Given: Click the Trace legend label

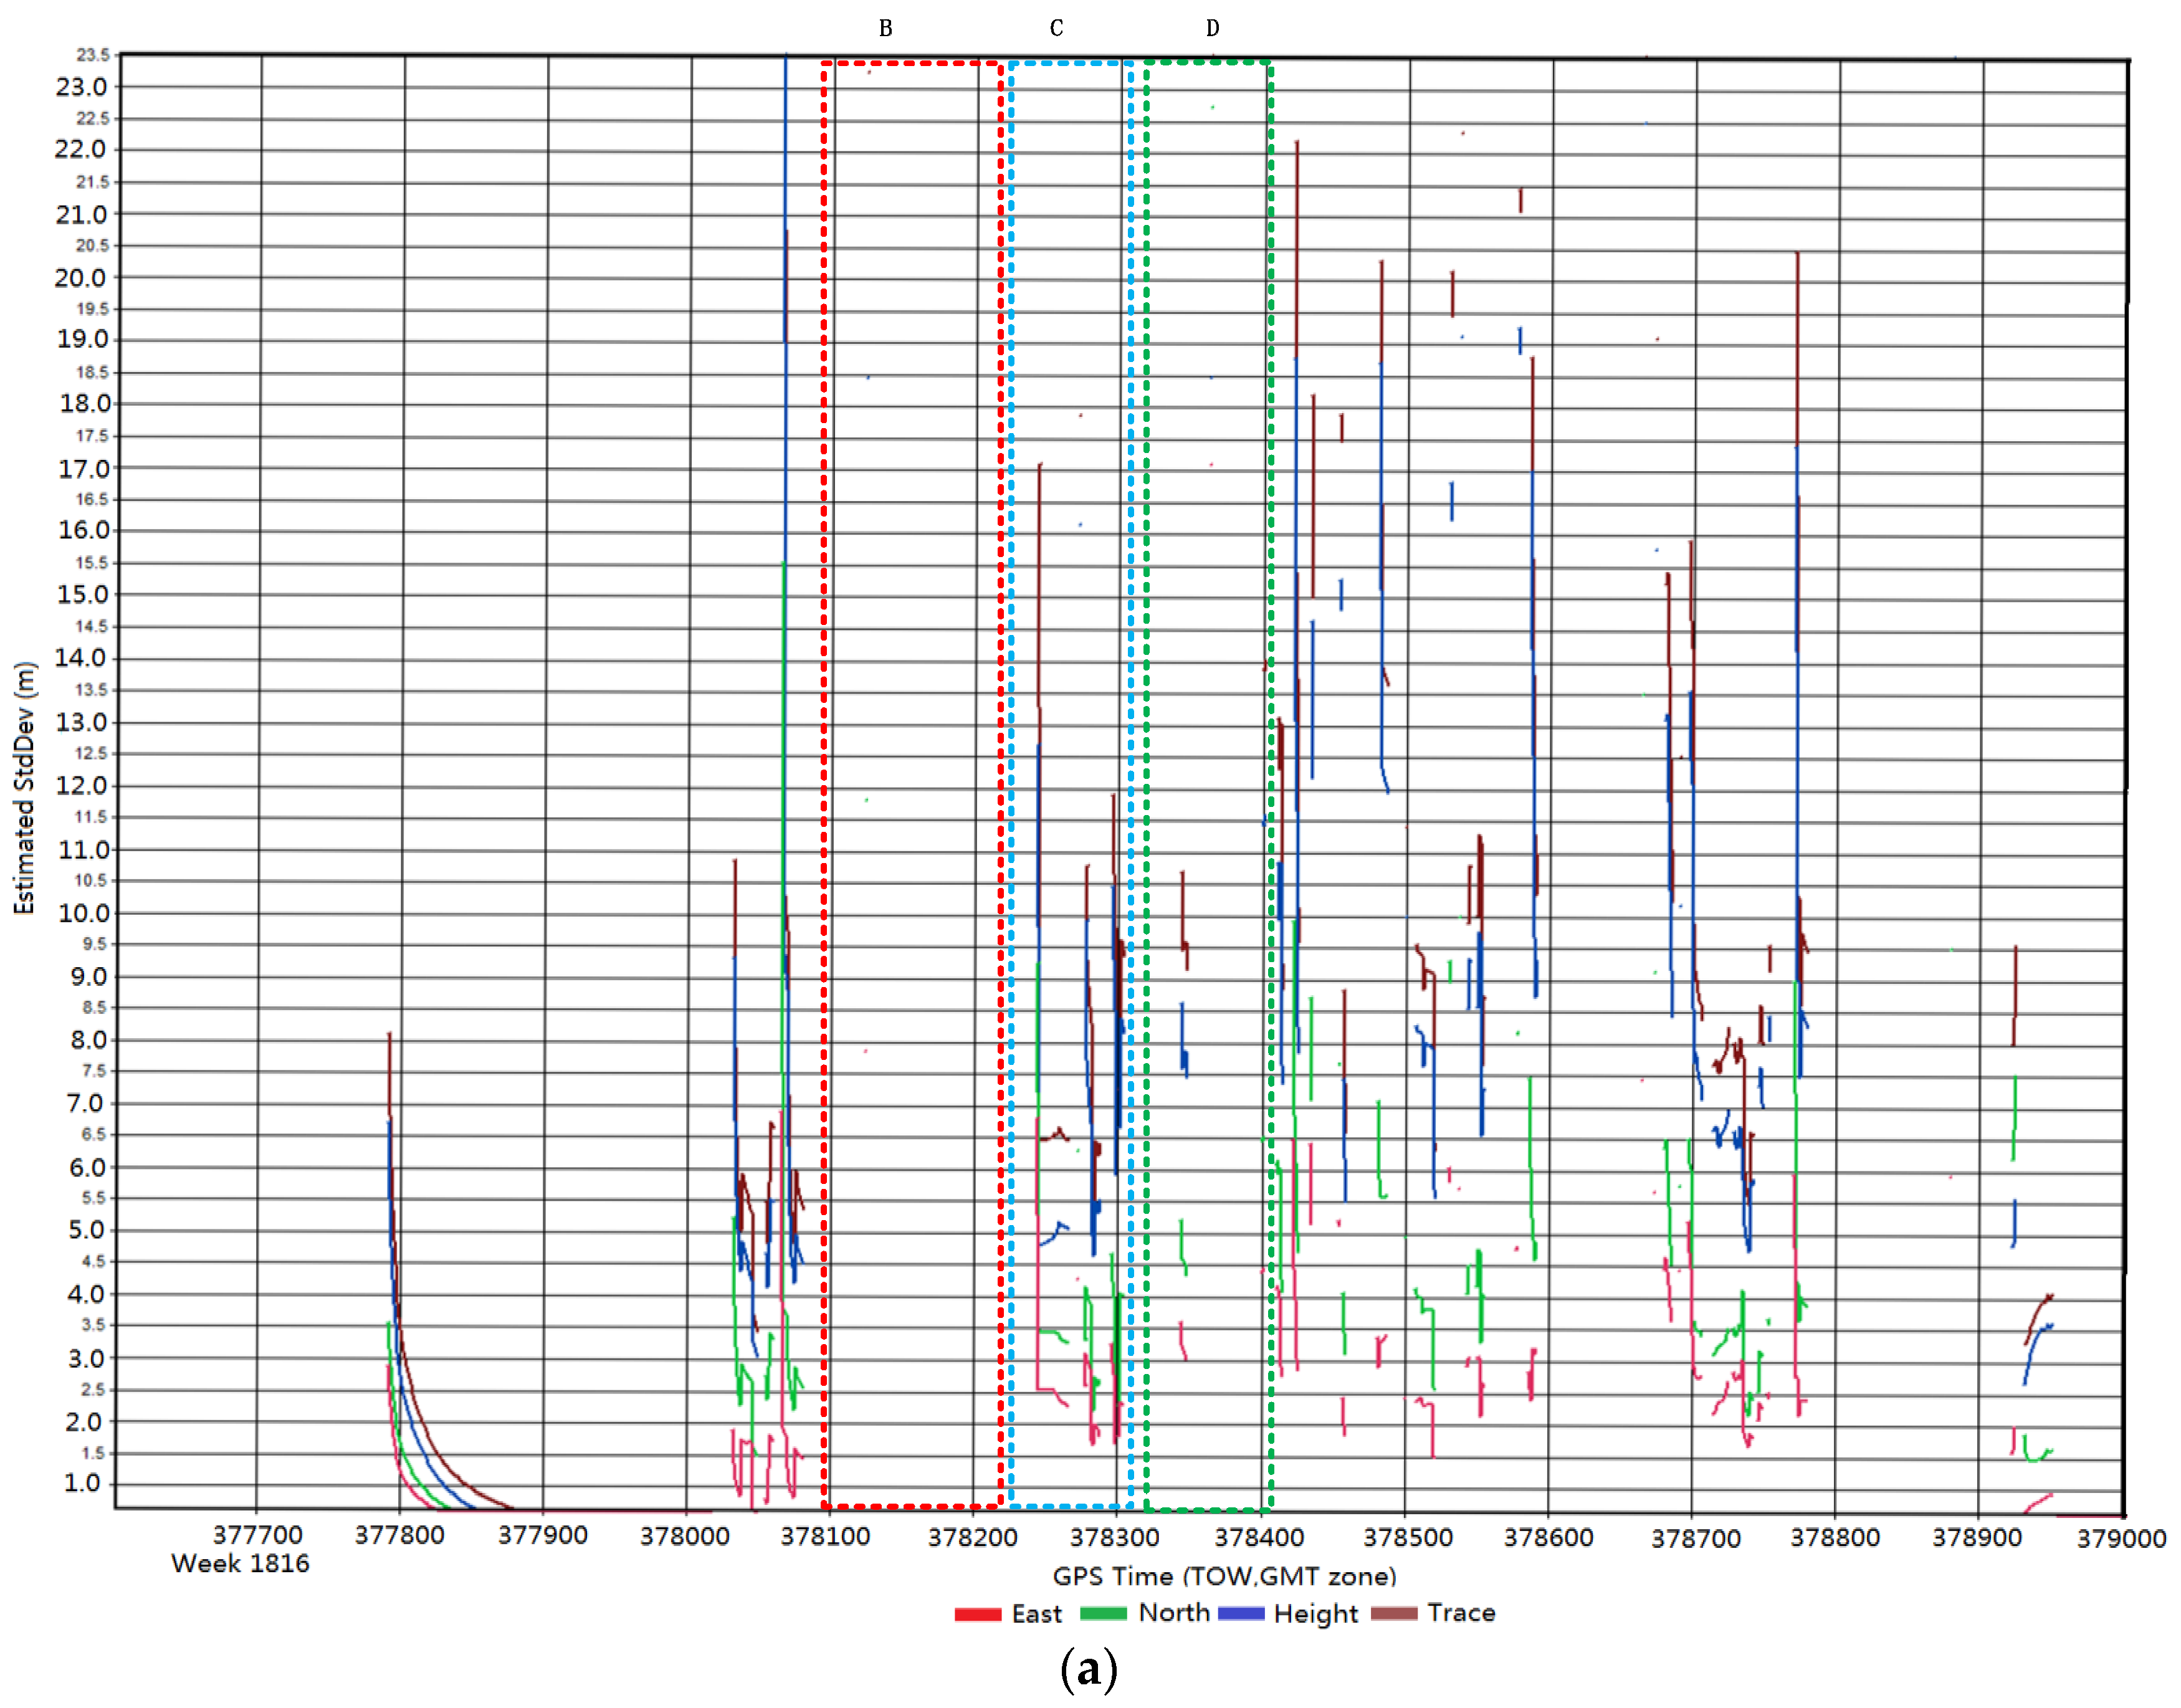Looking at the screenshot, I should point(1461,1612).
